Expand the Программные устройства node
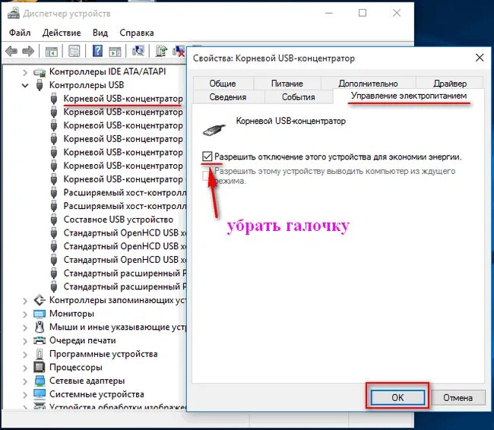 point(25,354)
